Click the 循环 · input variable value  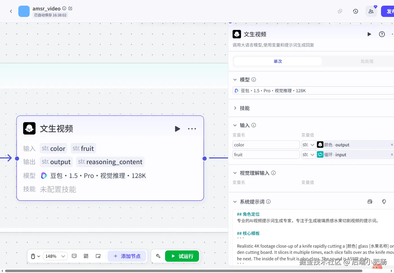click(x=353, y=155)
